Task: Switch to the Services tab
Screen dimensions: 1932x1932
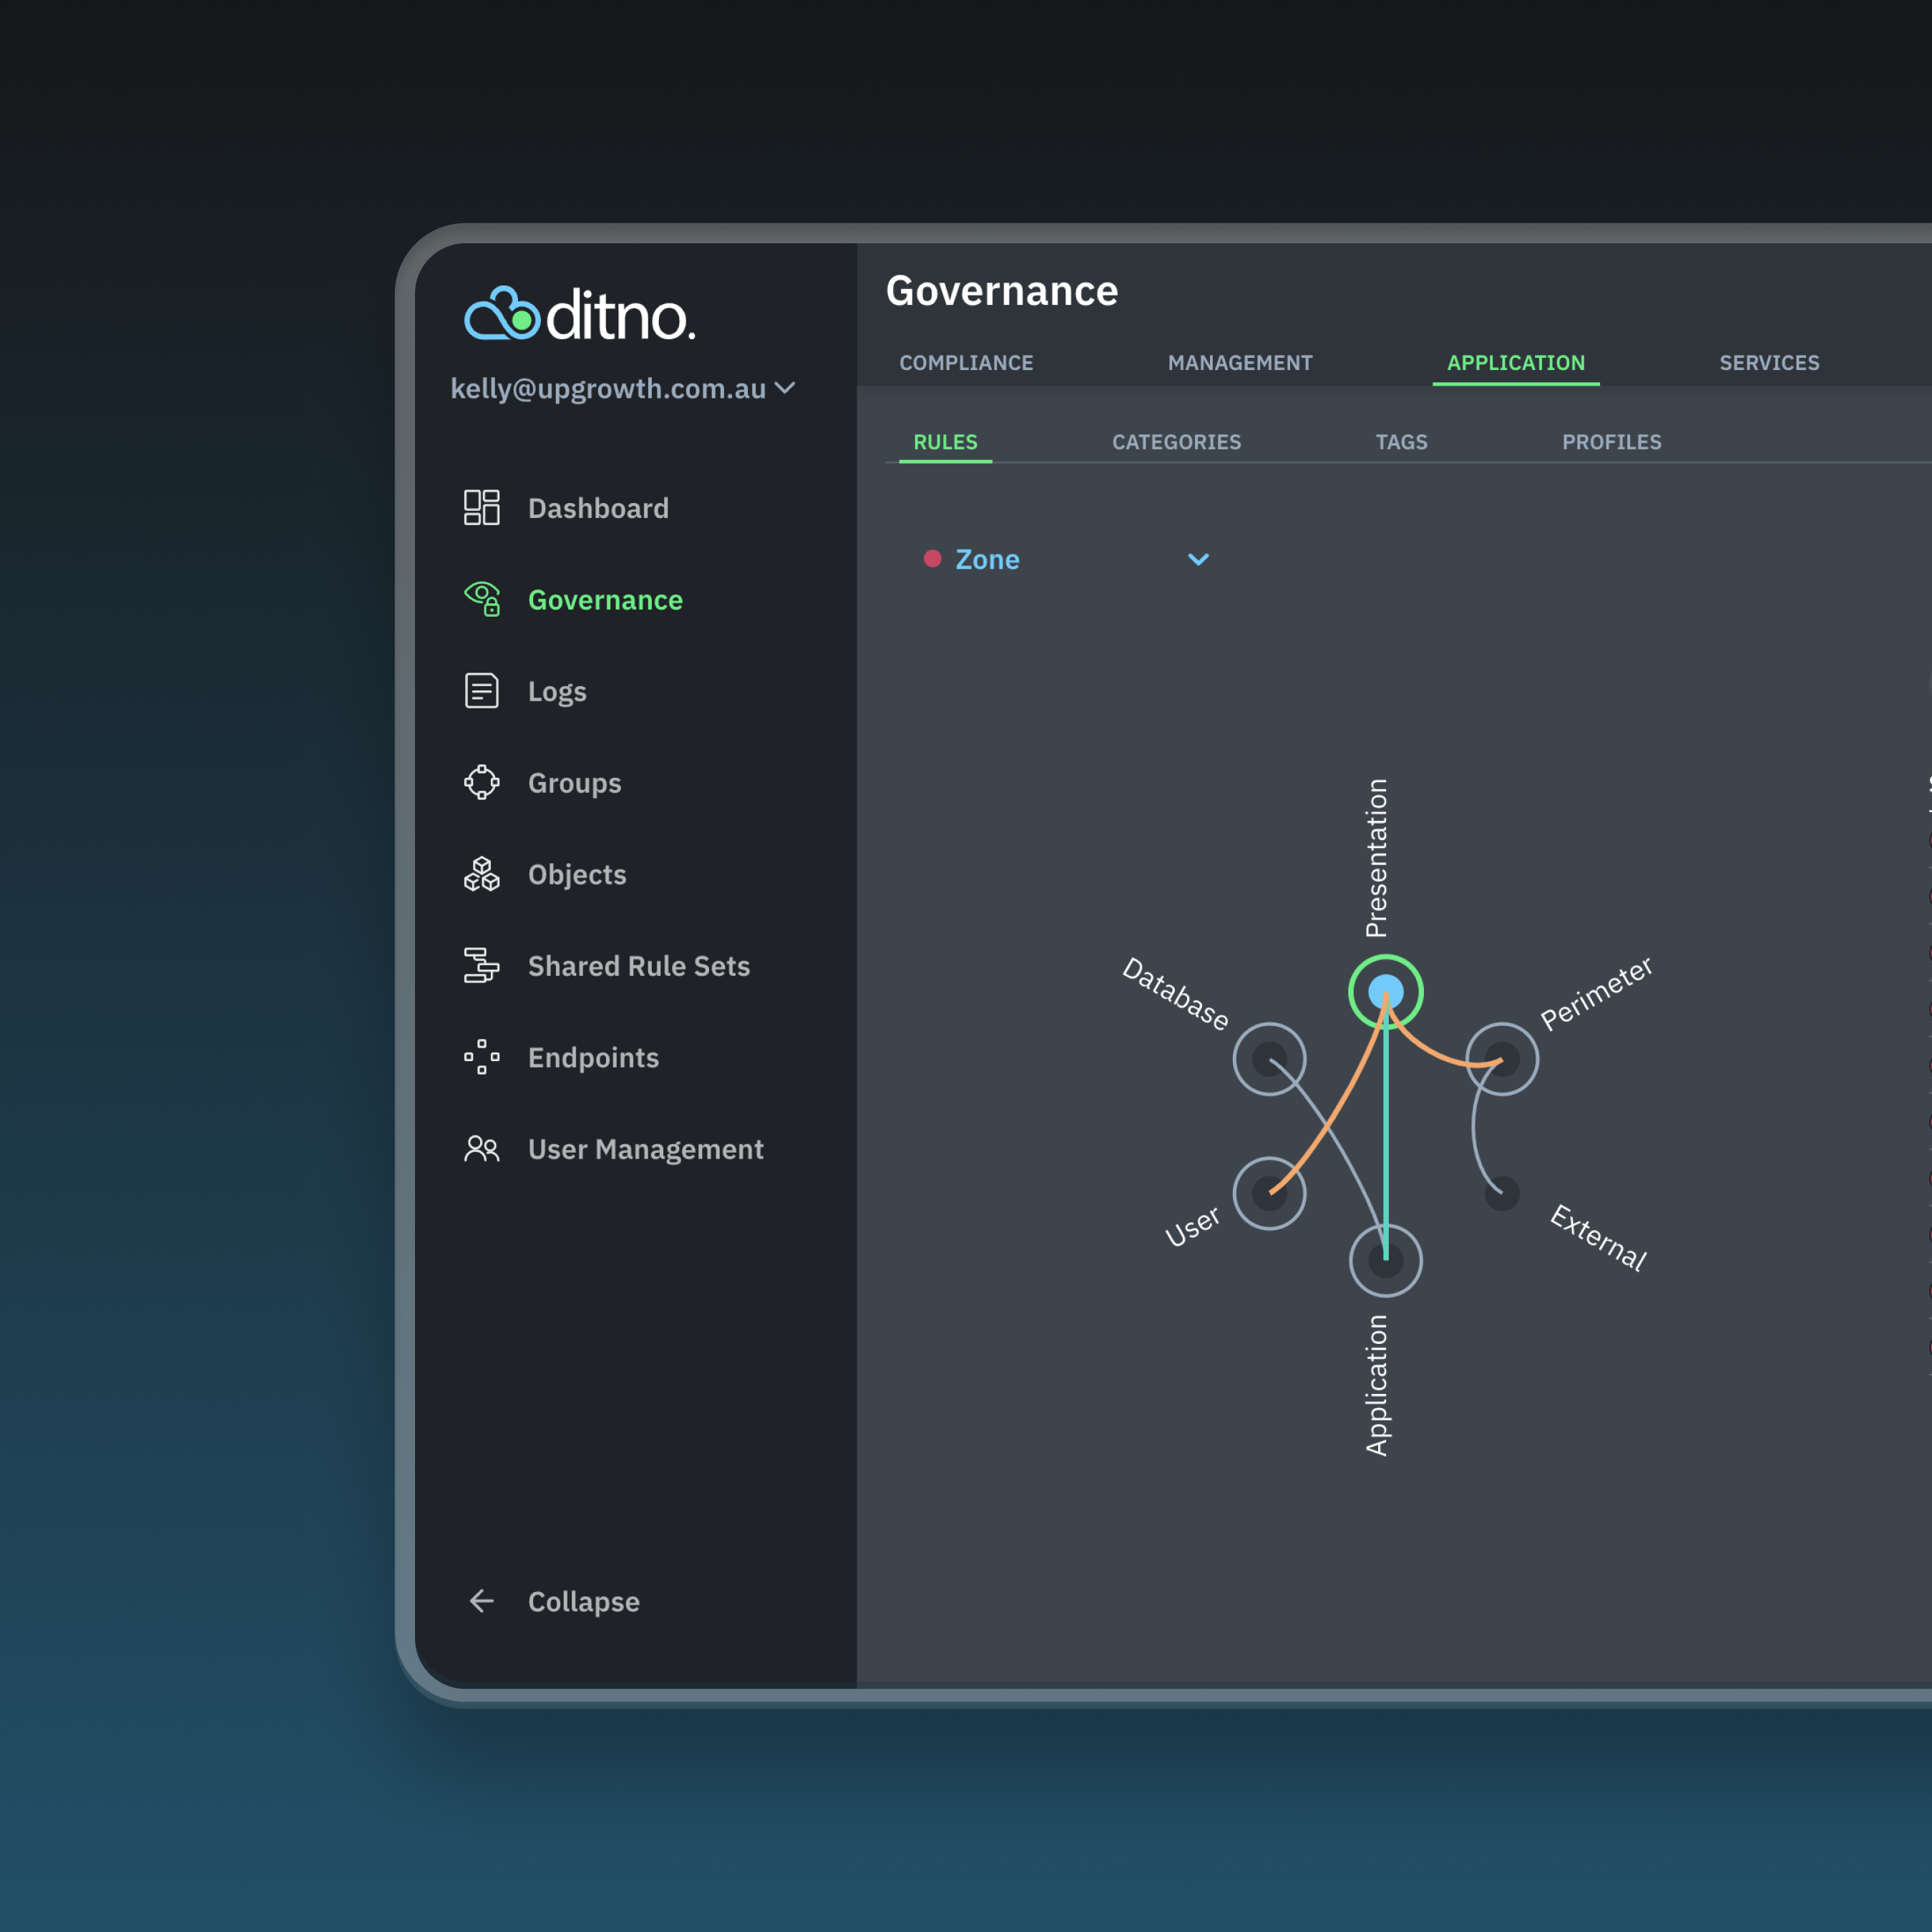Action: pyautogui.click(x=1769, y=363)
